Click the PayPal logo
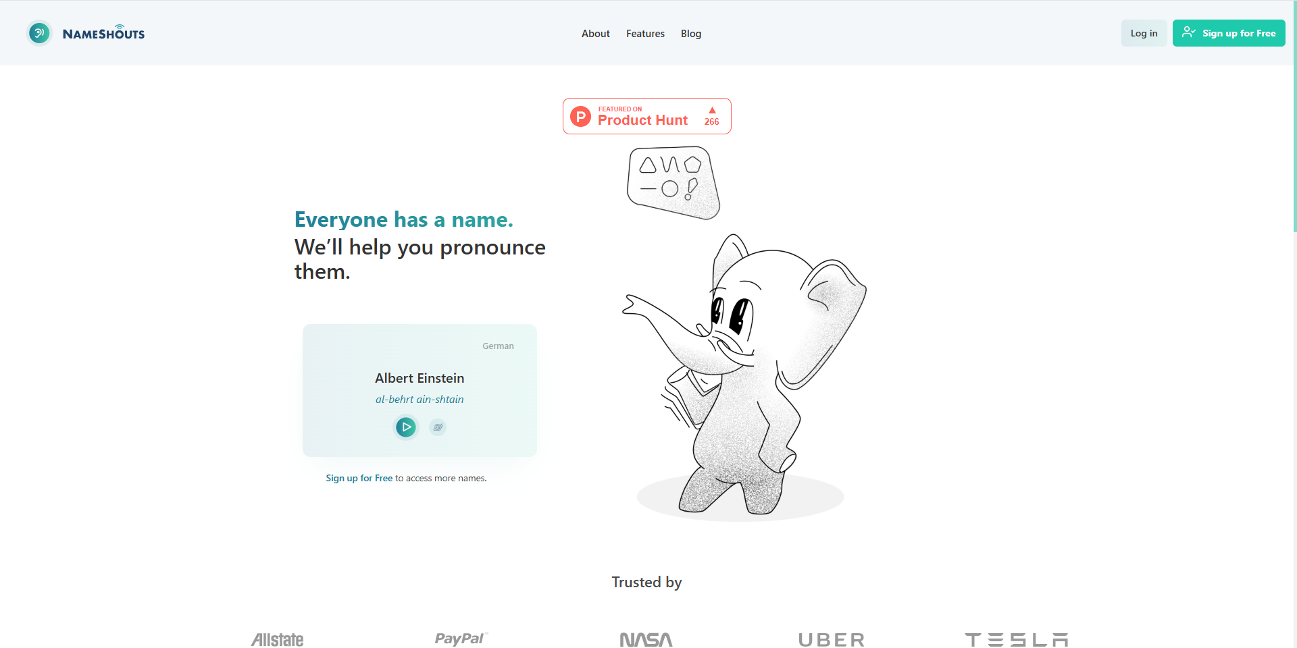 tap(461, 639)
